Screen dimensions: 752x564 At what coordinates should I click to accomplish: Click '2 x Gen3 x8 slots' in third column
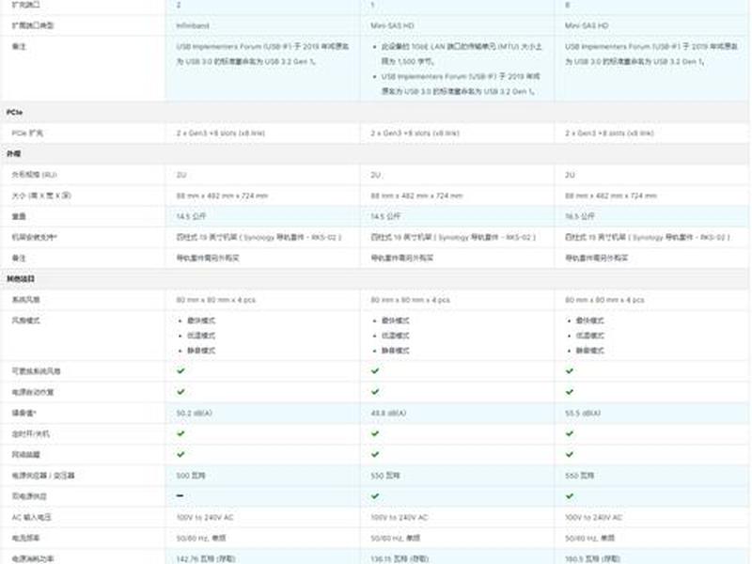point(609,133)
